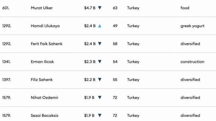Click Sezai Bacaksiz's name

coord(45,116)
